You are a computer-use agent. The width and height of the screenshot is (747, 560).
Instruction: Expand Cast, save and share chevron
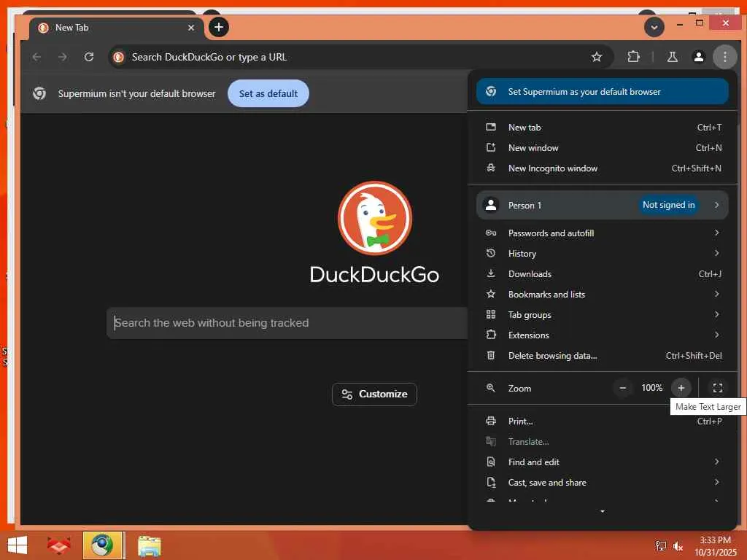click(716, 482)
